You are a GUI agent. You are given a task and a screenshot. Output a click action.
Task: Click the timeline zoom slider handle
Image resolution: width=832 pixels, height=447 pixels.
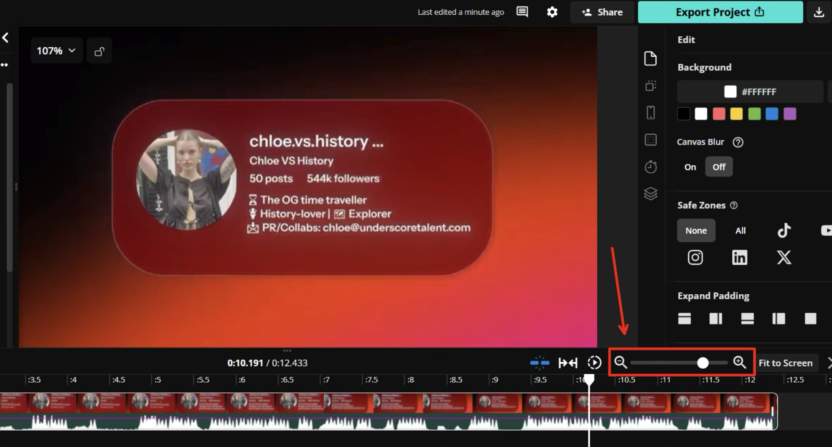[702, 363]
